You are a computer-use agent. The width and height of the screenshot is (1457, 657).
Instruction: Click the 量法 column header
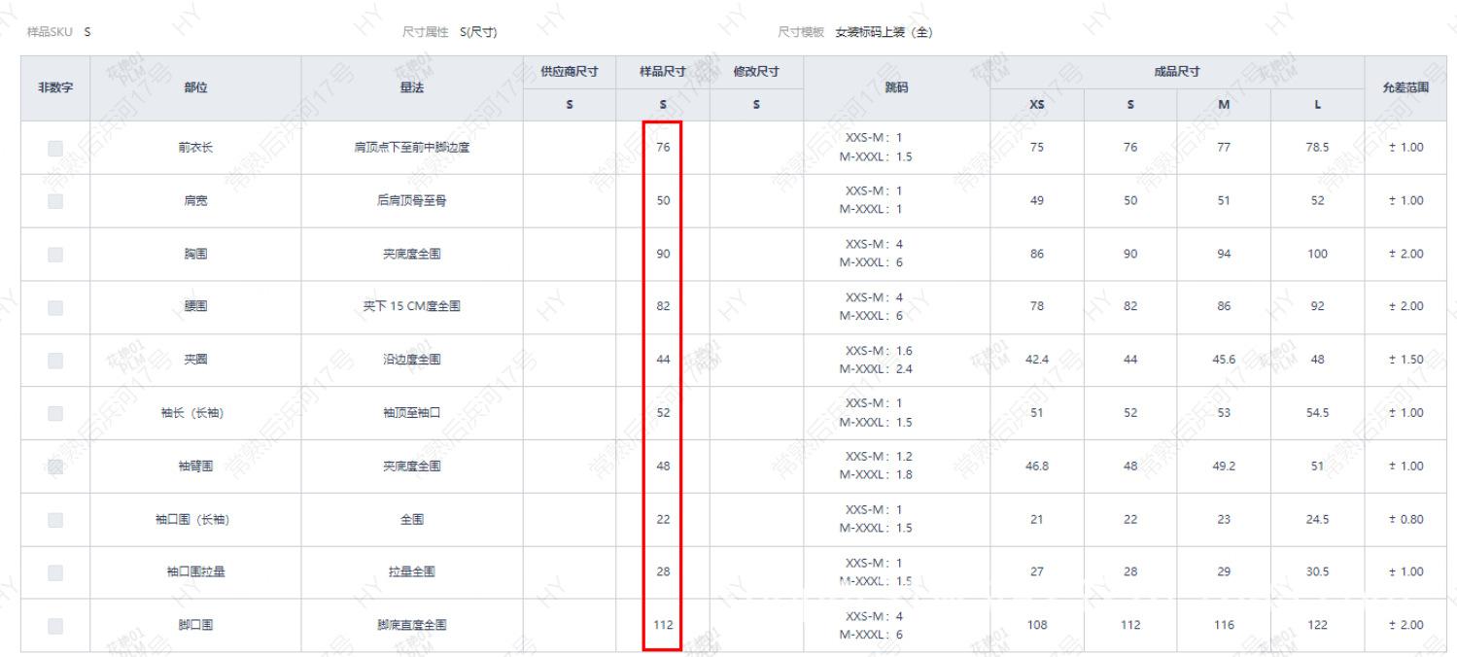click(411, 87)
